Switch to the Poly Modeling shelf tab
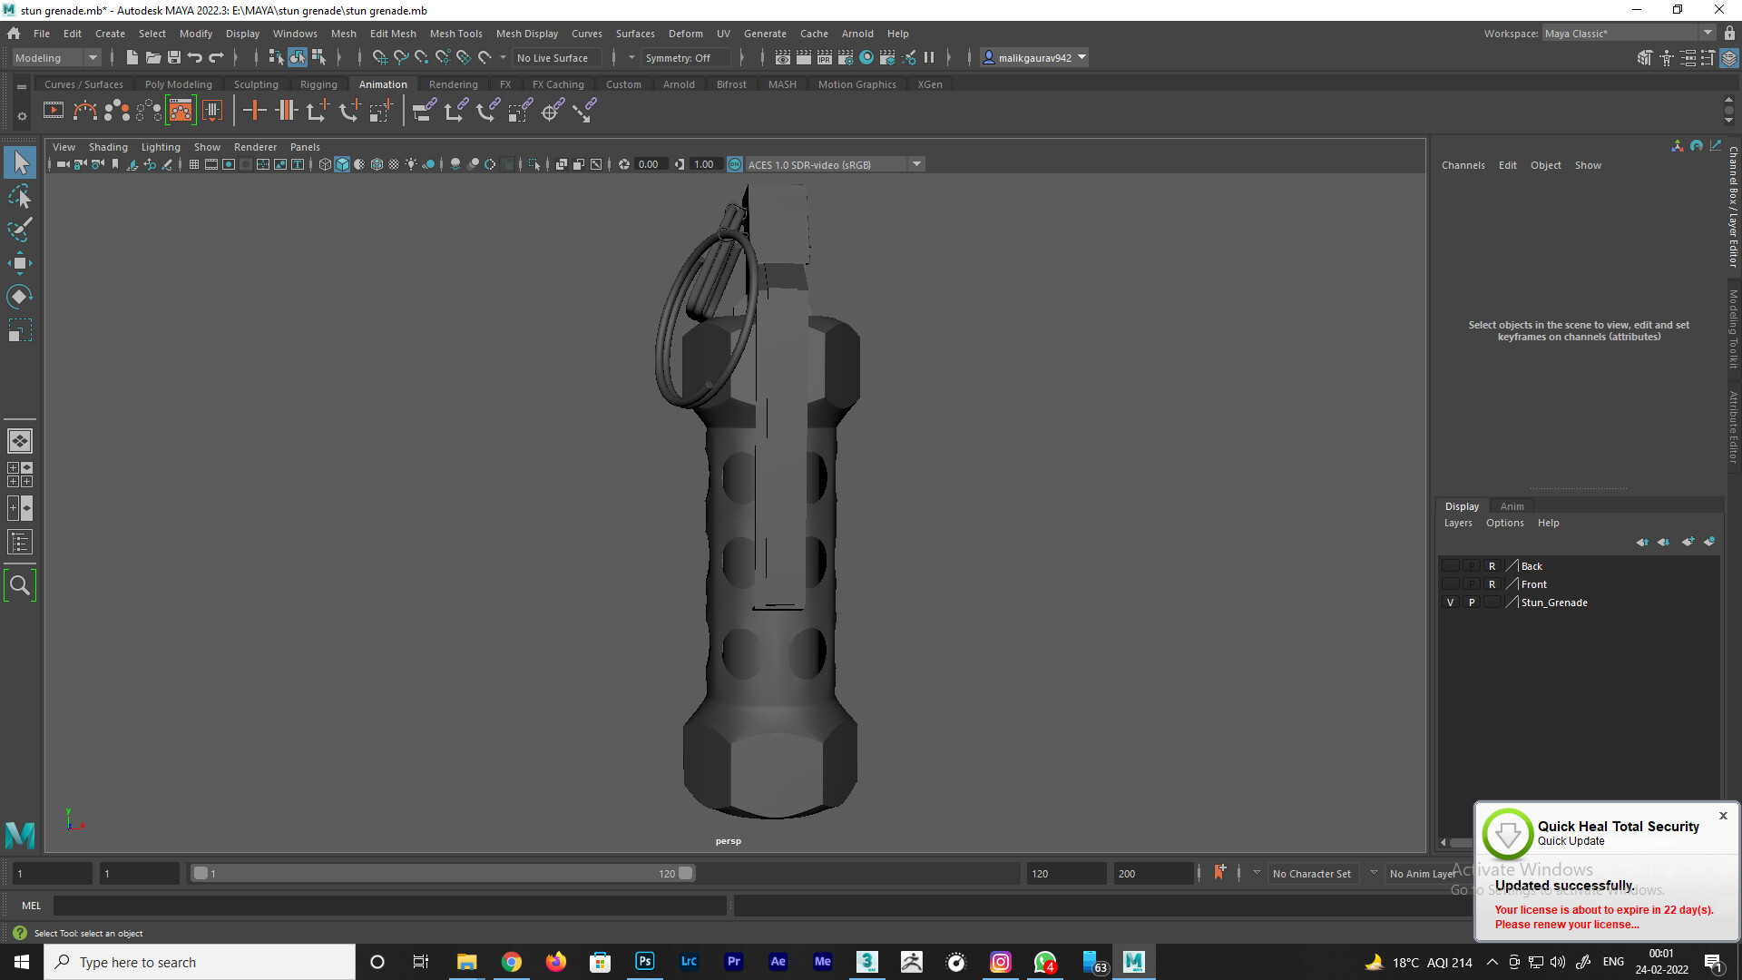This screenshot has height=980, width=1742. click(179, 83)
